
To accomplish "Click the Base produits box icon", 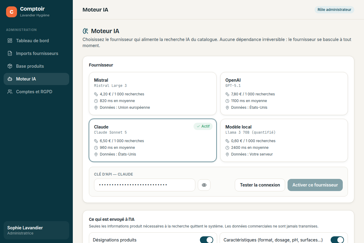I will click(10, 66).
